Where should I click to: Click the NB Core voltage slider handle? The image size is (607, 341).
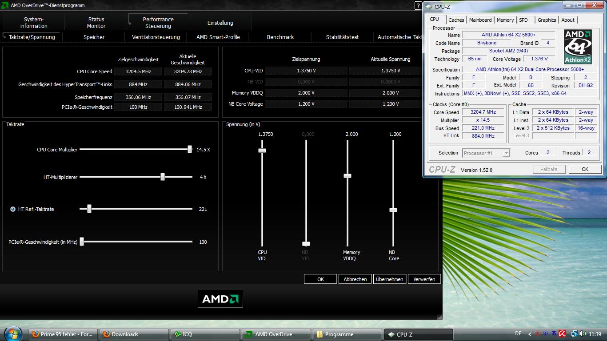point(393,210)
